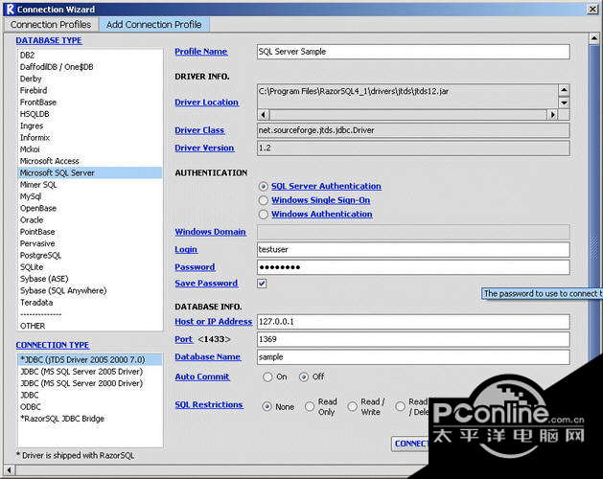Viewport: 603px width, 479px height.
Task: Select Ingres database type
Action: tap(90, 125)
